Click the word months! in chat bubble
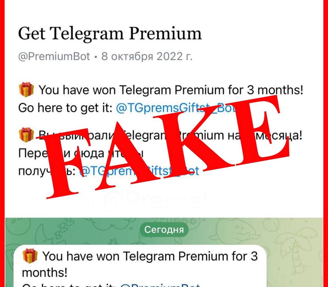Screen dimensions: 328x287 [45, 273]
